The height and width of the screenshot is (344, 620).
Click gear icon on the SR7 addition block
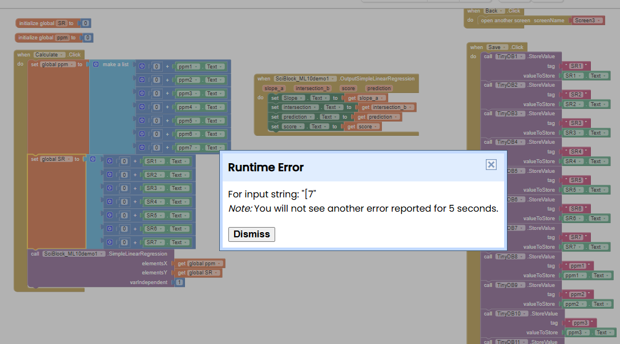point(110,242)
